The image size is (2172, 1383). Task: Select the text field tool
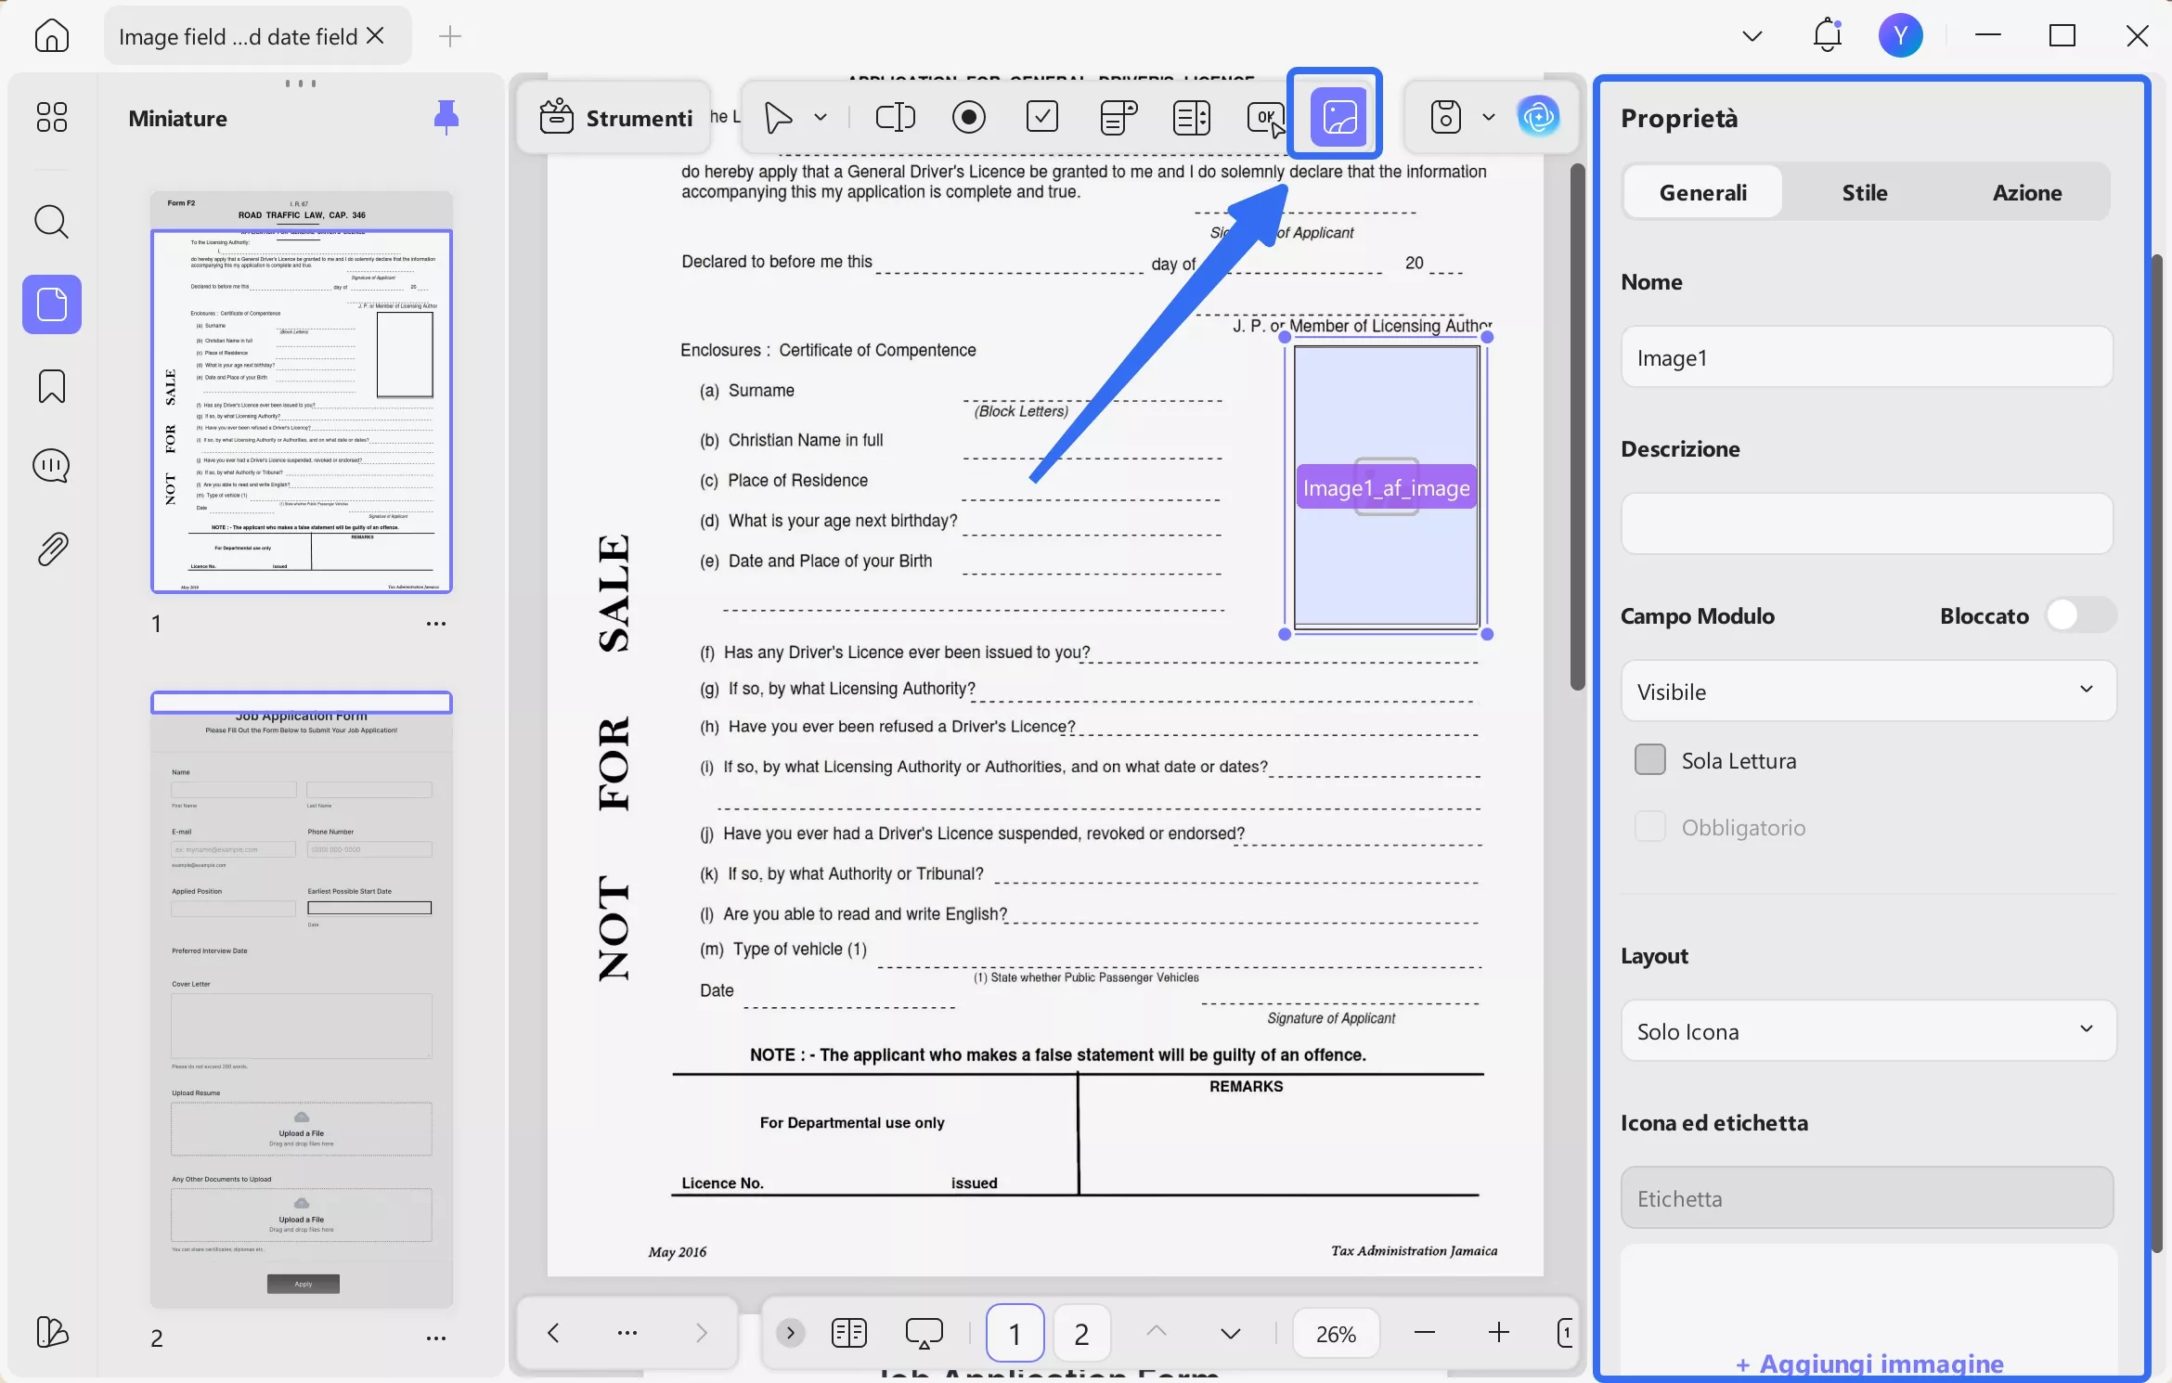(x=896, y=117)
